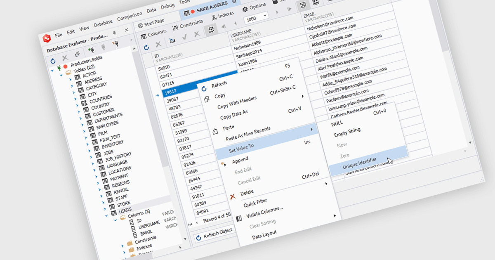The image size is (495, 260).
Task: Open the Database menu
Action: pyautogui.click(x=103, y=23)
